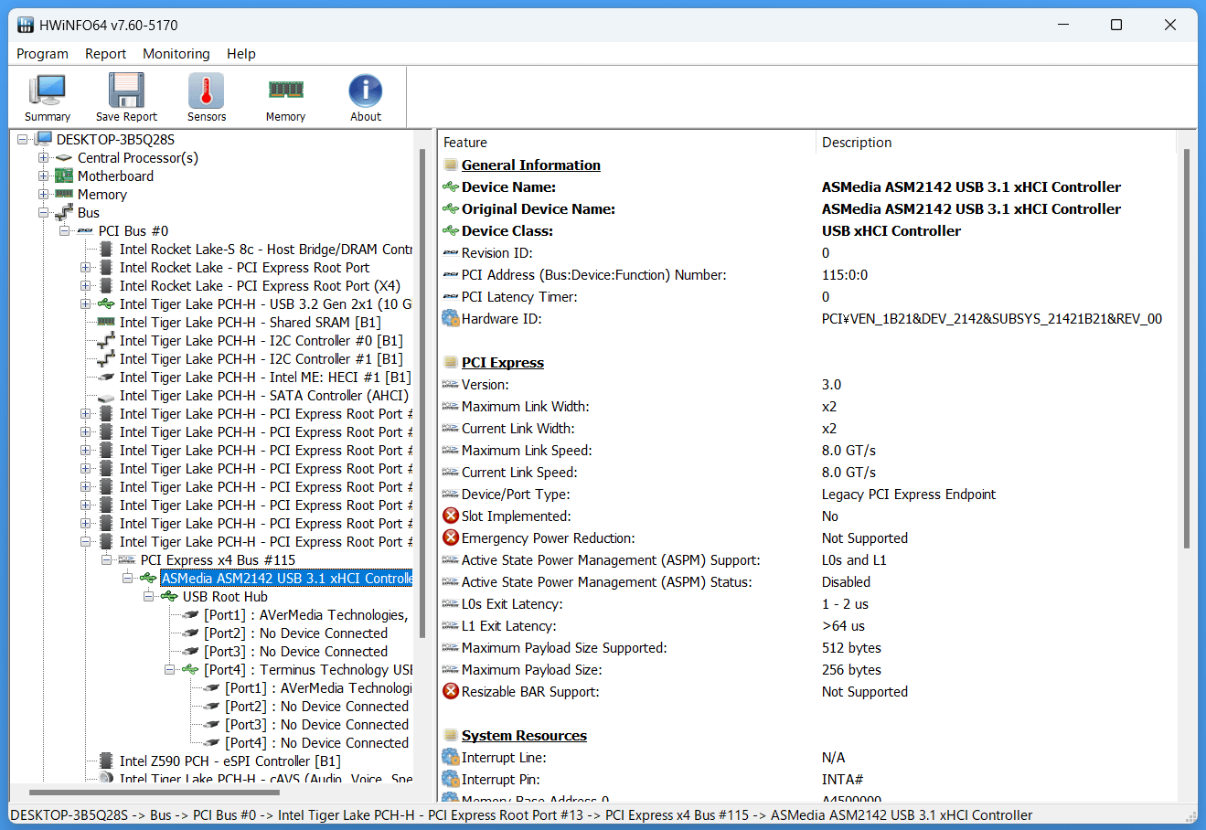The height and width of the screenshot is (830, 1206).
Task: Click the Interrupt Pin value INTA#
Action: point(842,780)
